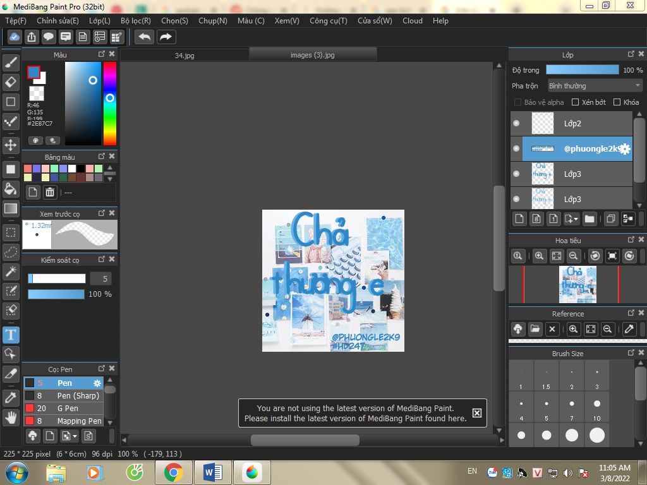Zoom out on the Navigator panel
Screen dimensions: 647x485
point(573,256)
